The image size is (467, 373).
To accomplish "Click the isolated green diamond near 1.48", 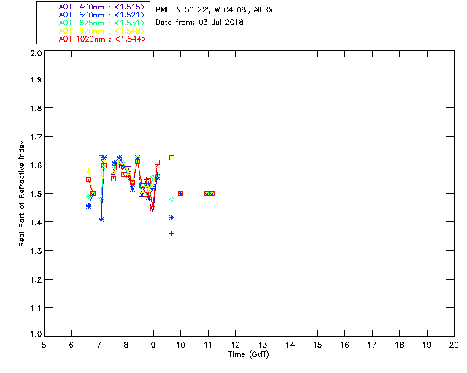I will [172, 200].
